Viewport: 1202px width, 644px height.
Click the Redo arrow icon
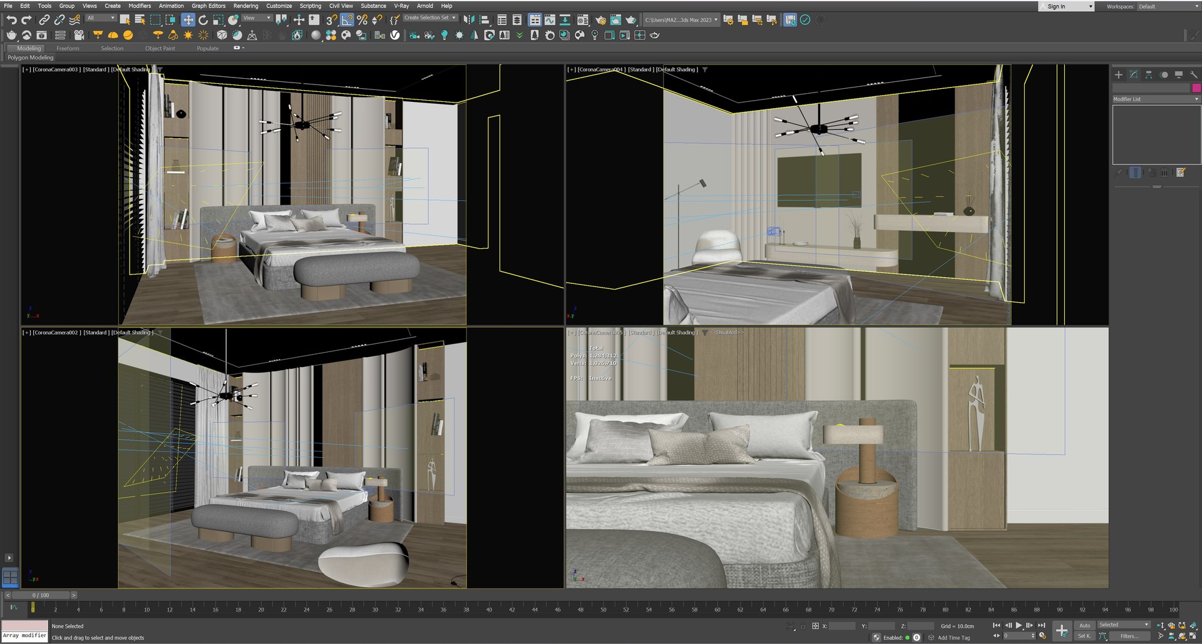(26, 20)
